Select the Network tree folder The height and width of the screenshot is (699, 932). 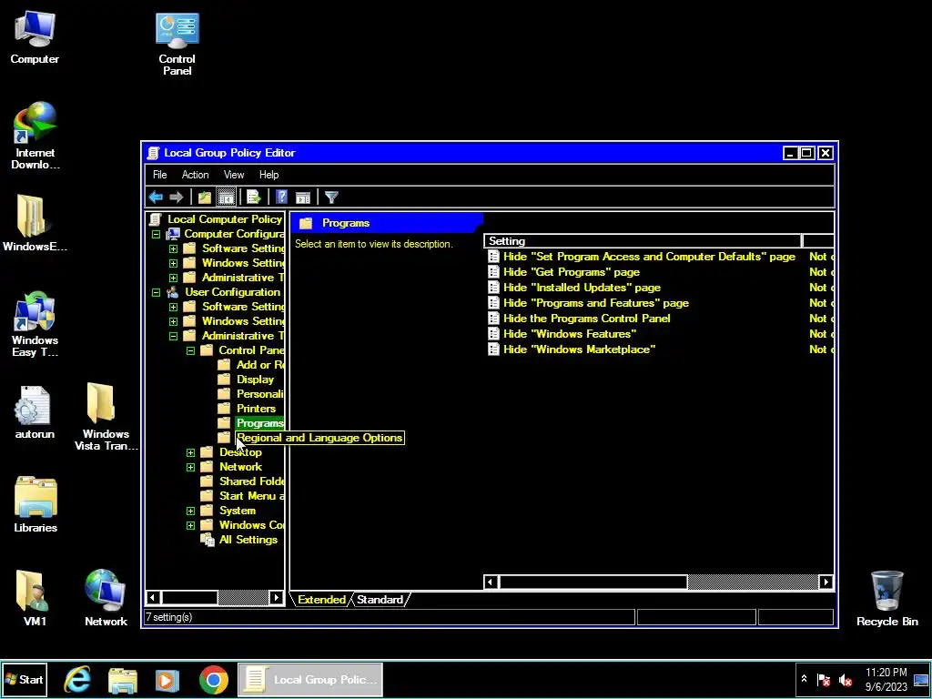coord(240,467)
